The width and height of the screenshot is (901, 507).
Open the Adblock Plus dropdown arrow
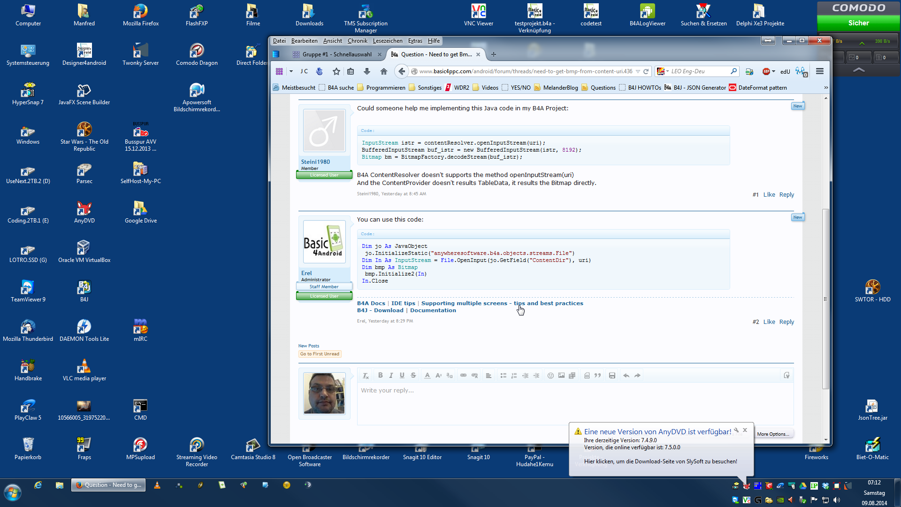tap(773, 71)
